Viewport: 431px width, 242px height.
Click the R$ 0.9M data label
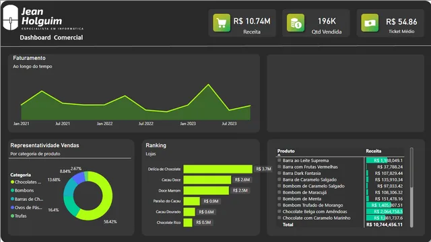pyautogui.click(x=211, y=201)
